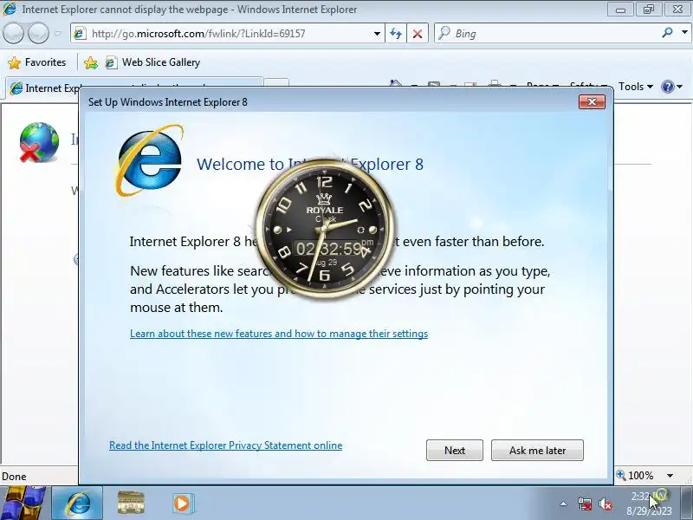693x520 pixels.
Task: Add to Favorites bar star icon
Action: (91, 62)
